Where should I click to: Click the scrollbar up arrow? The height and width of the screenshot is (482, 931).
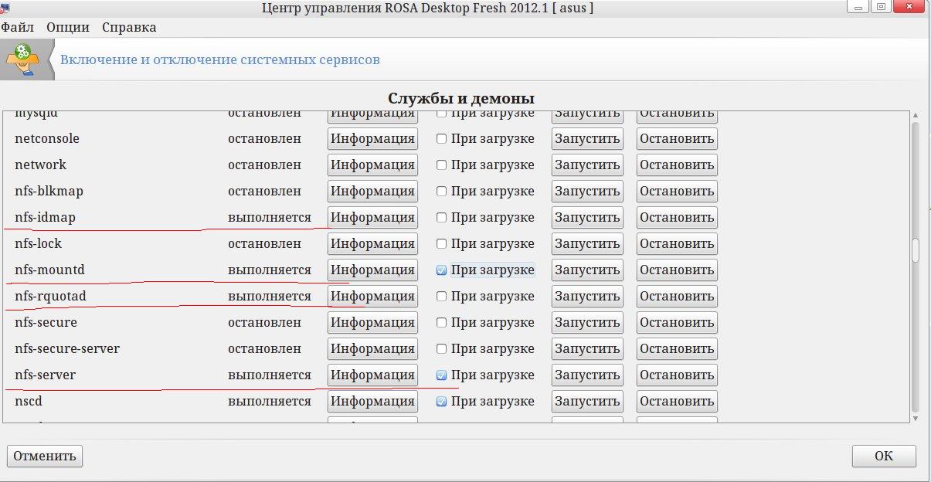tap(916, 114)
